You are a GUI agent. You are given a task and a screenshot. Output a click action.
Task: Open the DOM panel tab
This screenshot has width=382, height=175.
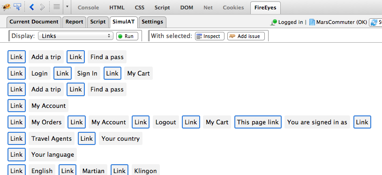pos(187,8)
